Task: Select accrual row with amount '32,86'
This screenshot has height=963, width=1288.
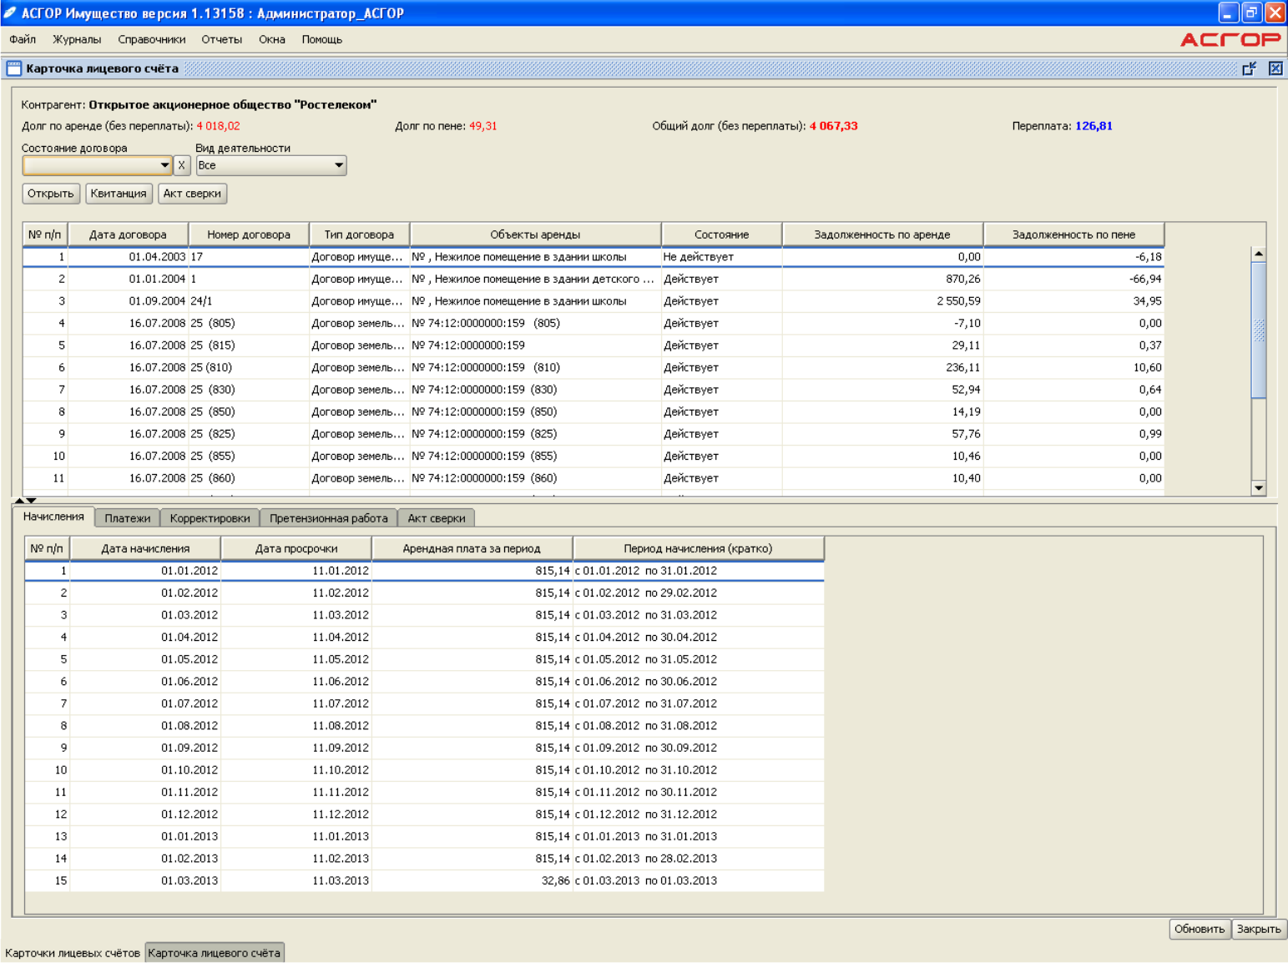Action: (x=424, y=880)
